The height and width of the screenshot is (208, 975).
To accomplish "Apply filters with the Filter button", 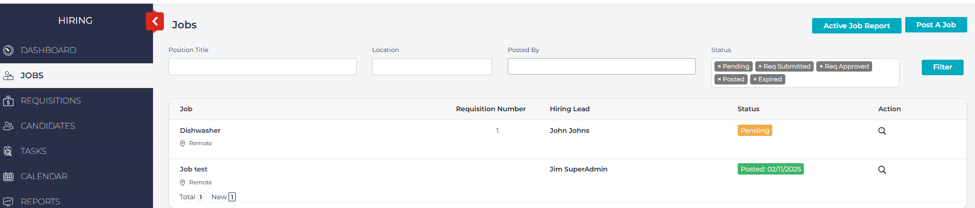I will pos(942,67).
